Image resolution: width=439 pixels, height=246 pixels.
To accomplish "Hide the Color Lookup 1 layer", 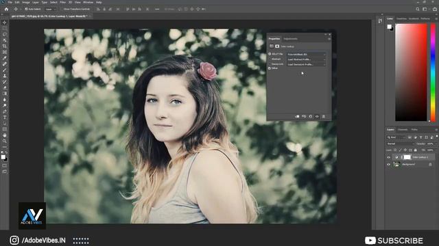I will [388, 157].
